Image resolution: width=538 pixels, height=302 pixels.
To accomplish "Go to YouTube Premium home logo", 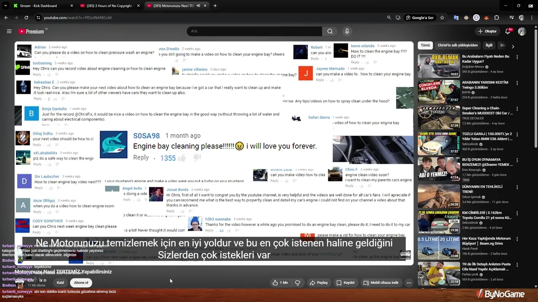I will coord(31,31).
